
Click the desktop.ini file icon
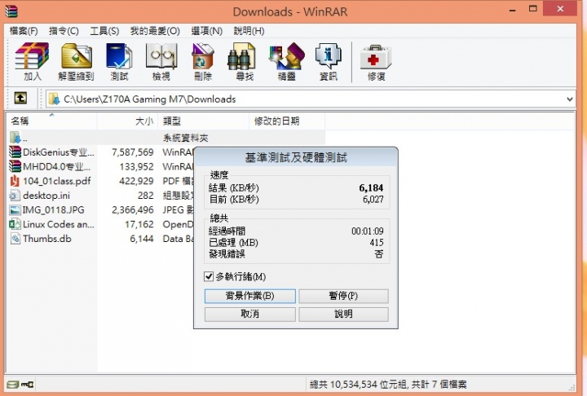15,196
